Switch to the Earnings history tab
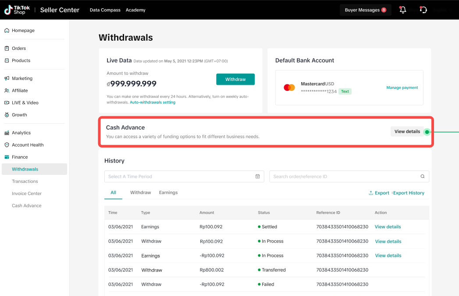Image resolution: width=459 pixels, height=296 pixels. (x=168, y=193)
